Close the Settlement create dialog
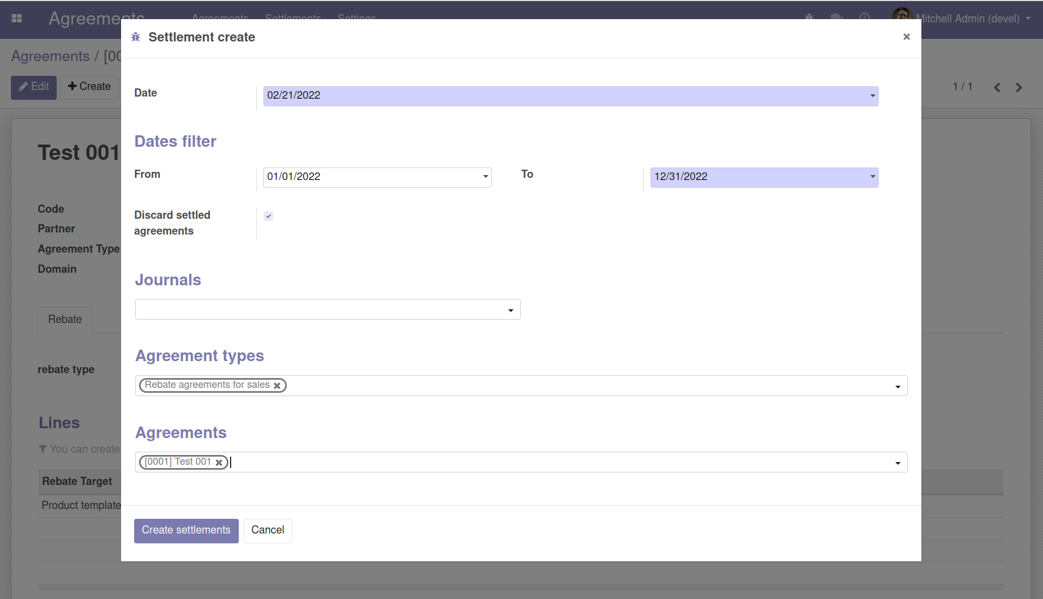The width and height of the screenshot is (1043, 599). pos(906,37)
